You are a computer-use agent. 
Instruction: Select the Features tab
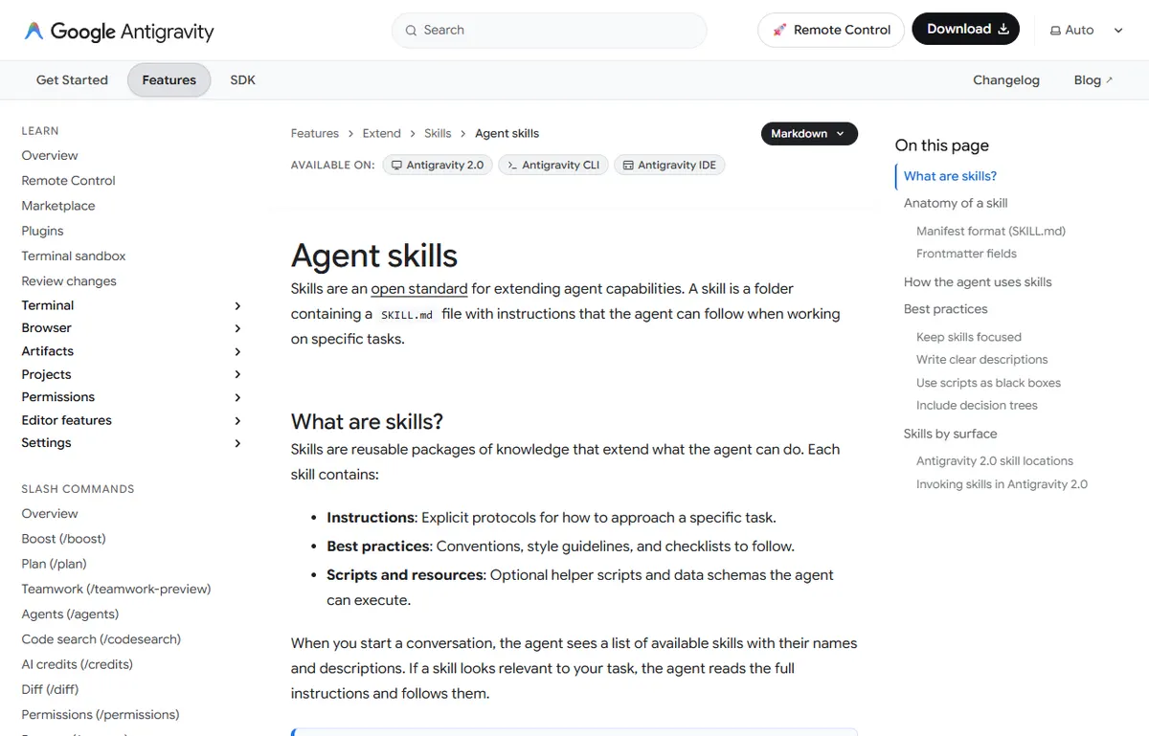pyautogui.click(x=169, y=80)
